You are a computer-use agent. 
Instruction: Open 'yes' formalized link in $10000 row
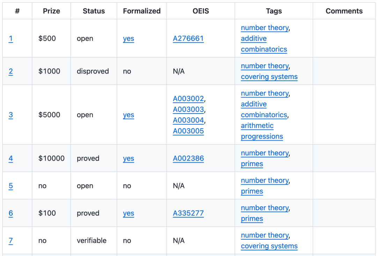coord(128,158)
